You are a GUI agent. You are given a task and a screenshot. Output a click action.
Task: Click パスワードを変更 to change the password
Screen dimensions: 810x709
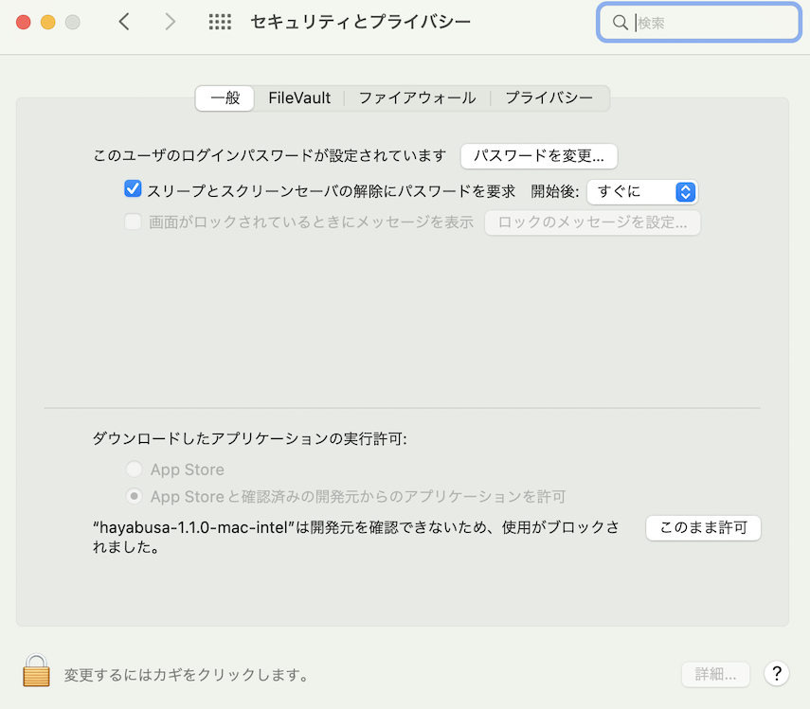point(538,156)
